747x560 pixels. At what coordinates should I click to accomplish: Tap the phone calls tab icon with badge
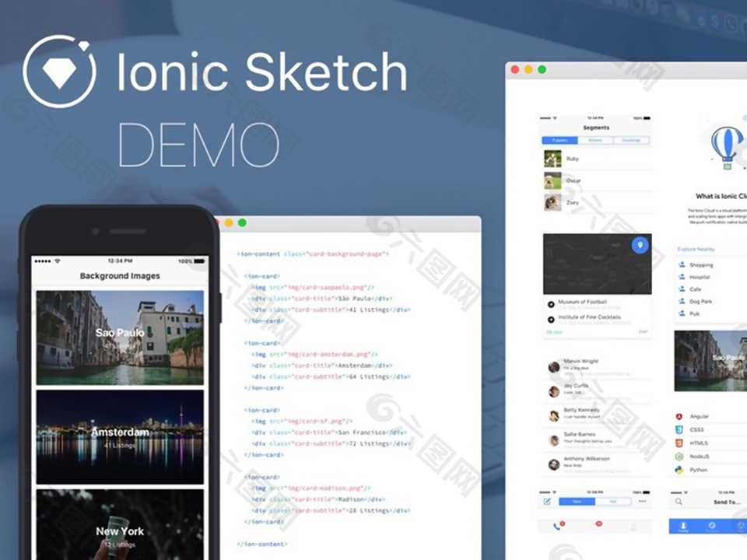pos(558,527)
